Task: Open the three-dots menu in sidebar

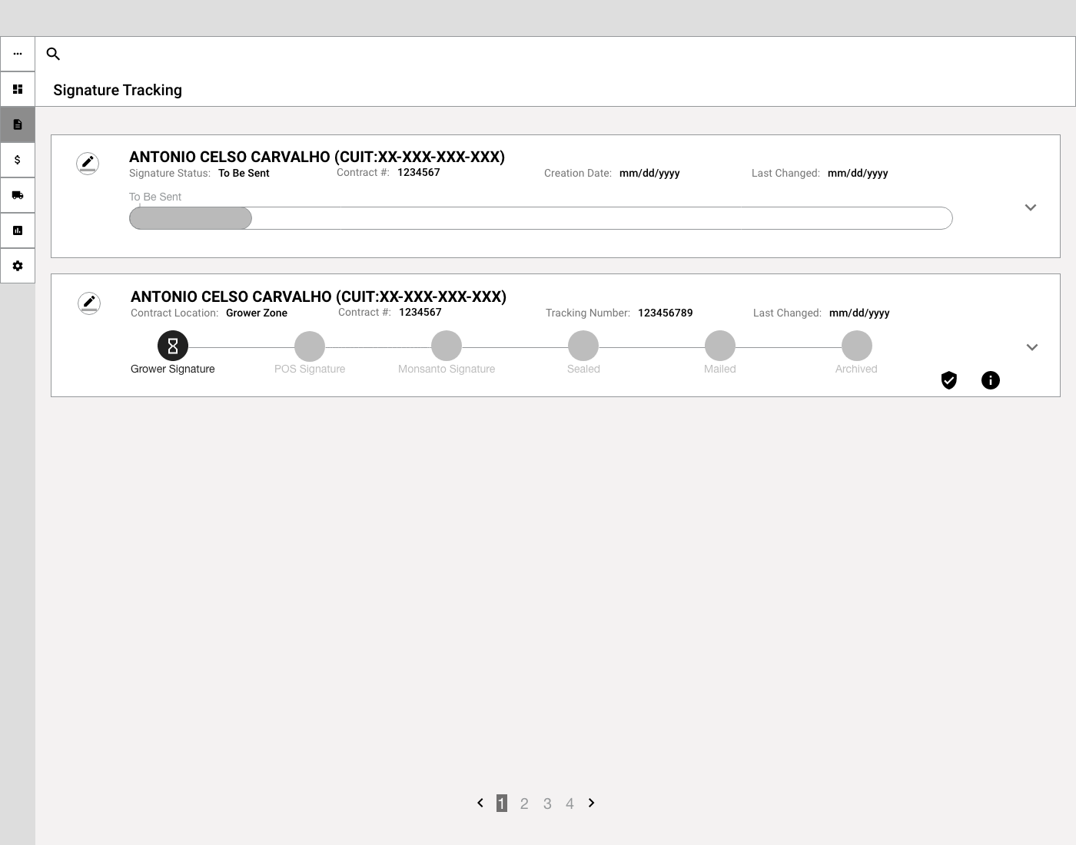Action: (x=18, y=54)
